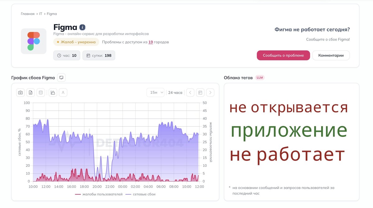Go to next period with right chevron
This screenshot has height=208, width=373.
point(210,92)
